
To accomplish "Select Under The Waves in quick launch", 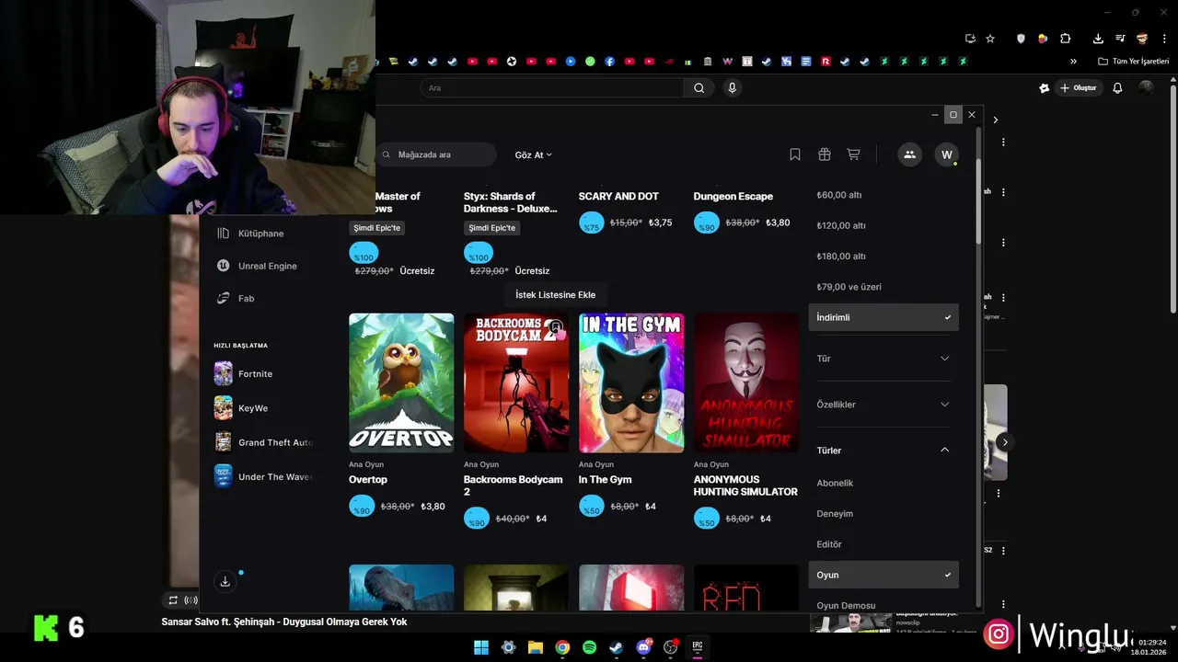I will tap(275, 477).
